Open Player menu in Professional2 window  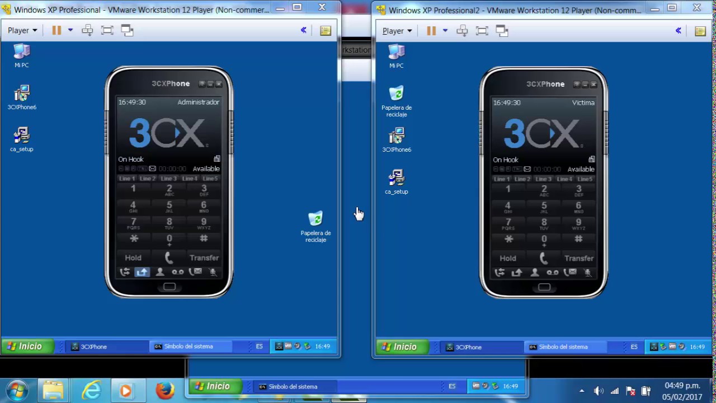click(397, 31)
